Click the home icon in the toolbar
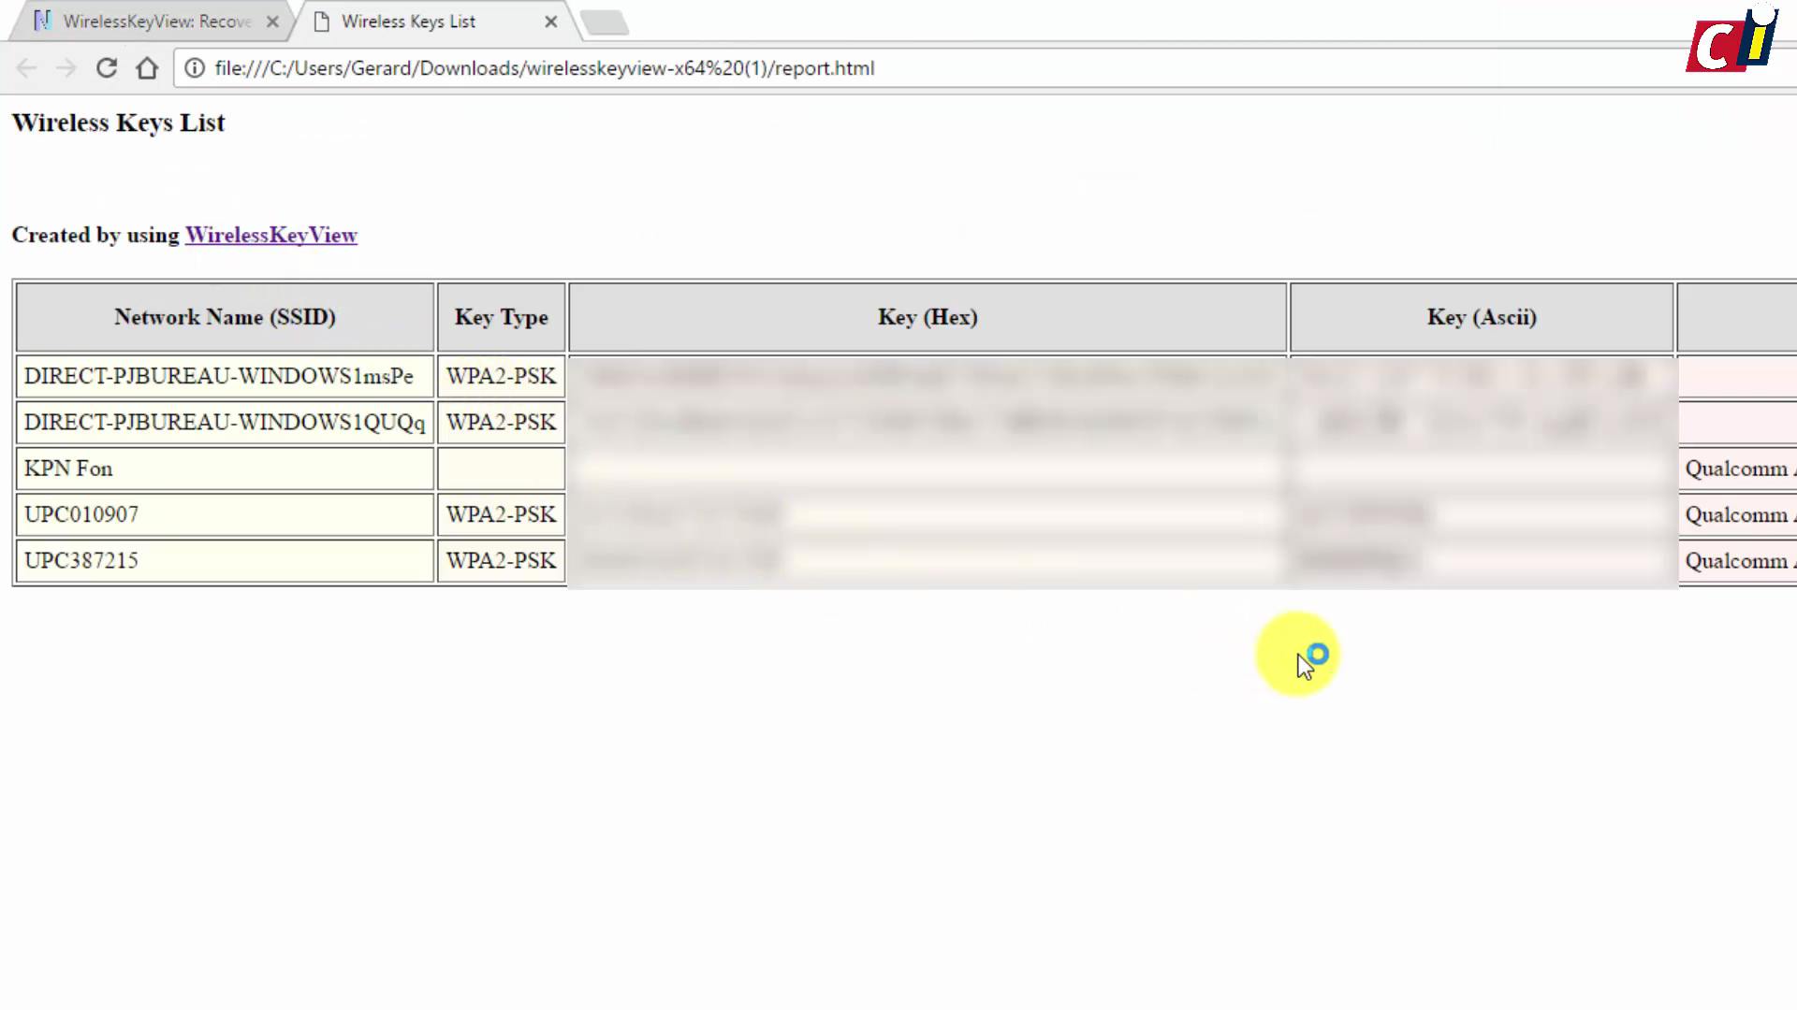The image size is (1797, 1010). (x=147, y=68)
